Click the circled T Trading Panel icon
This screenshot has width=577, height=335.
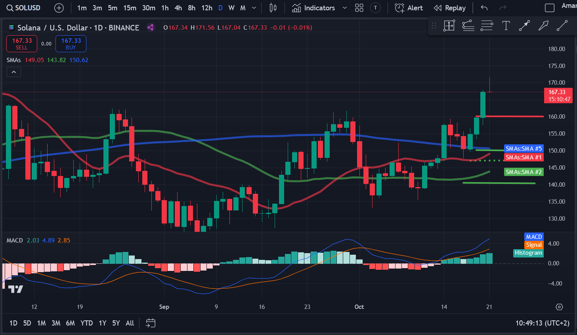pyautogui.click(x=375, y=8)
